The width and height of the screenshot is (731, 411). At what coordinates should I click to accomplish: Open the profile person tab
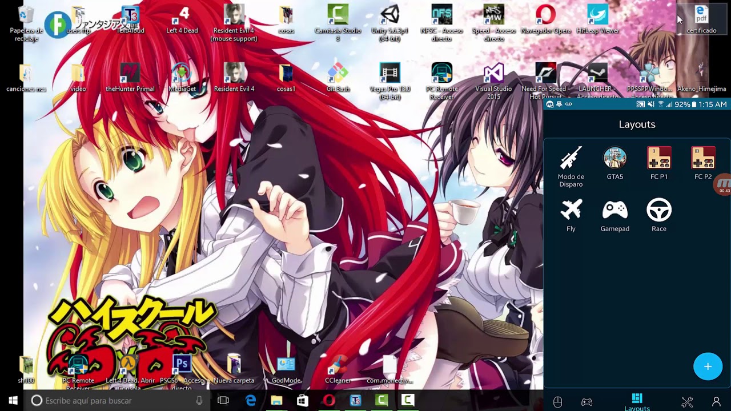tap(716, 402)
